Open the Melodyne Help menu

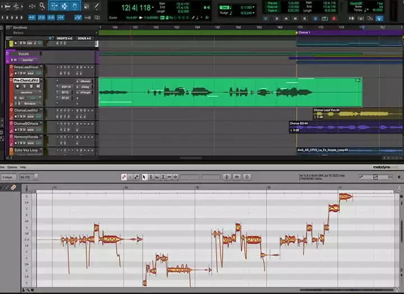tap(23, 167)
